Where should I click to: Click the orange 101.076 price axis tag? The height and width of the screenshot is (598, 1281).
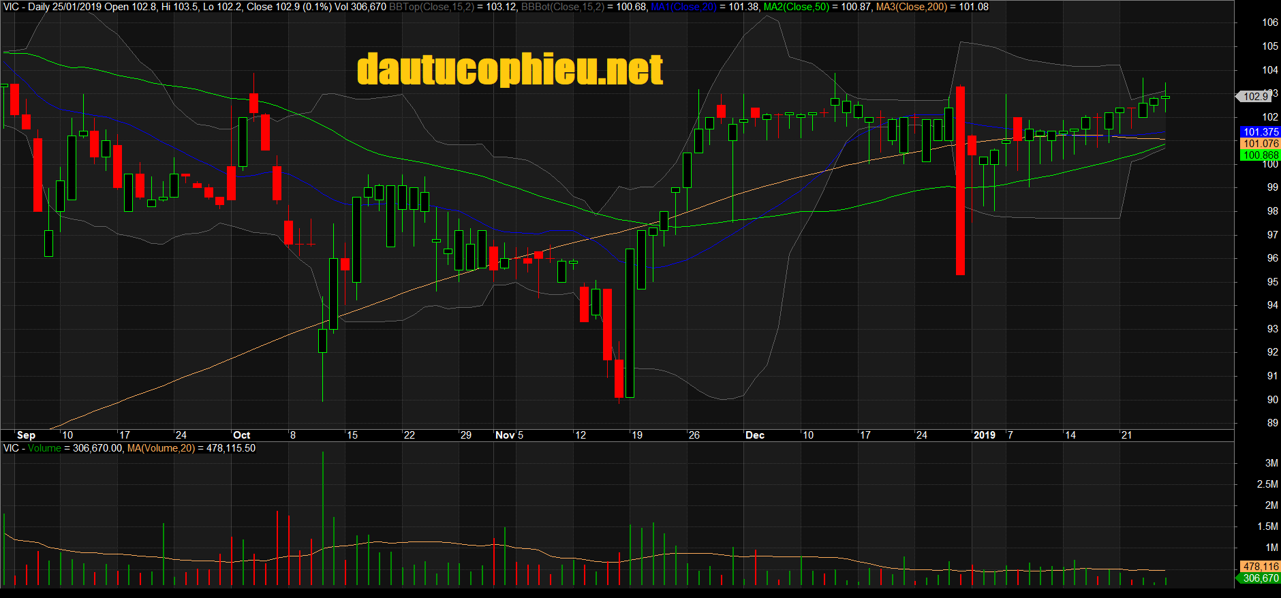[x=1261, y=144]
